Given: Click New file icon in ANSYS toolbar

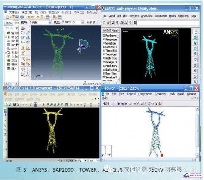Looking at the screenshot, I should point(104,23).
